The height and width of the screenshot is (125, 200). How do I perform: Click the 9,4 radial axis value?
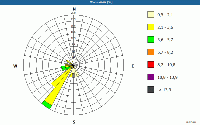[x=73, y=44]
